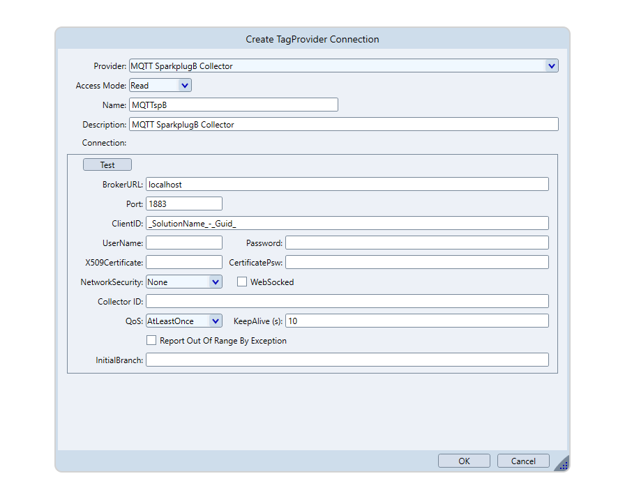This screenshot has height=499, width=625.
Task: Click the Name input field
Action: point(233,105)
